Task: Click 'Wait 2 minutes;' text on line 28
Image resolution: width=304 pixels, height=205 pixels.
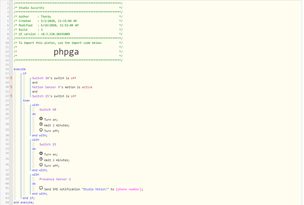Action: pyautogui.click(x=56, y=125)
